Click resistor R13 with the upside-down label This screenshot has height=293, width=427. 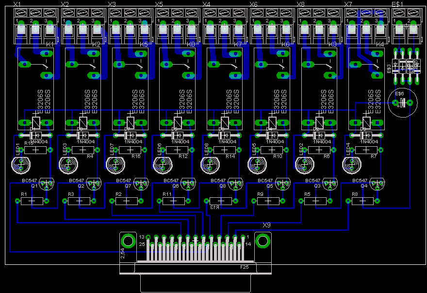coord(221,201)
